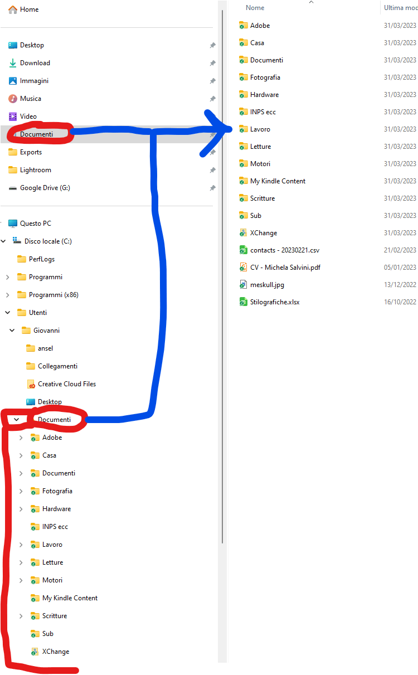The image size is (418, 675).
Task: Click the pin icon beside Lightroom
Action: point(212,170)
